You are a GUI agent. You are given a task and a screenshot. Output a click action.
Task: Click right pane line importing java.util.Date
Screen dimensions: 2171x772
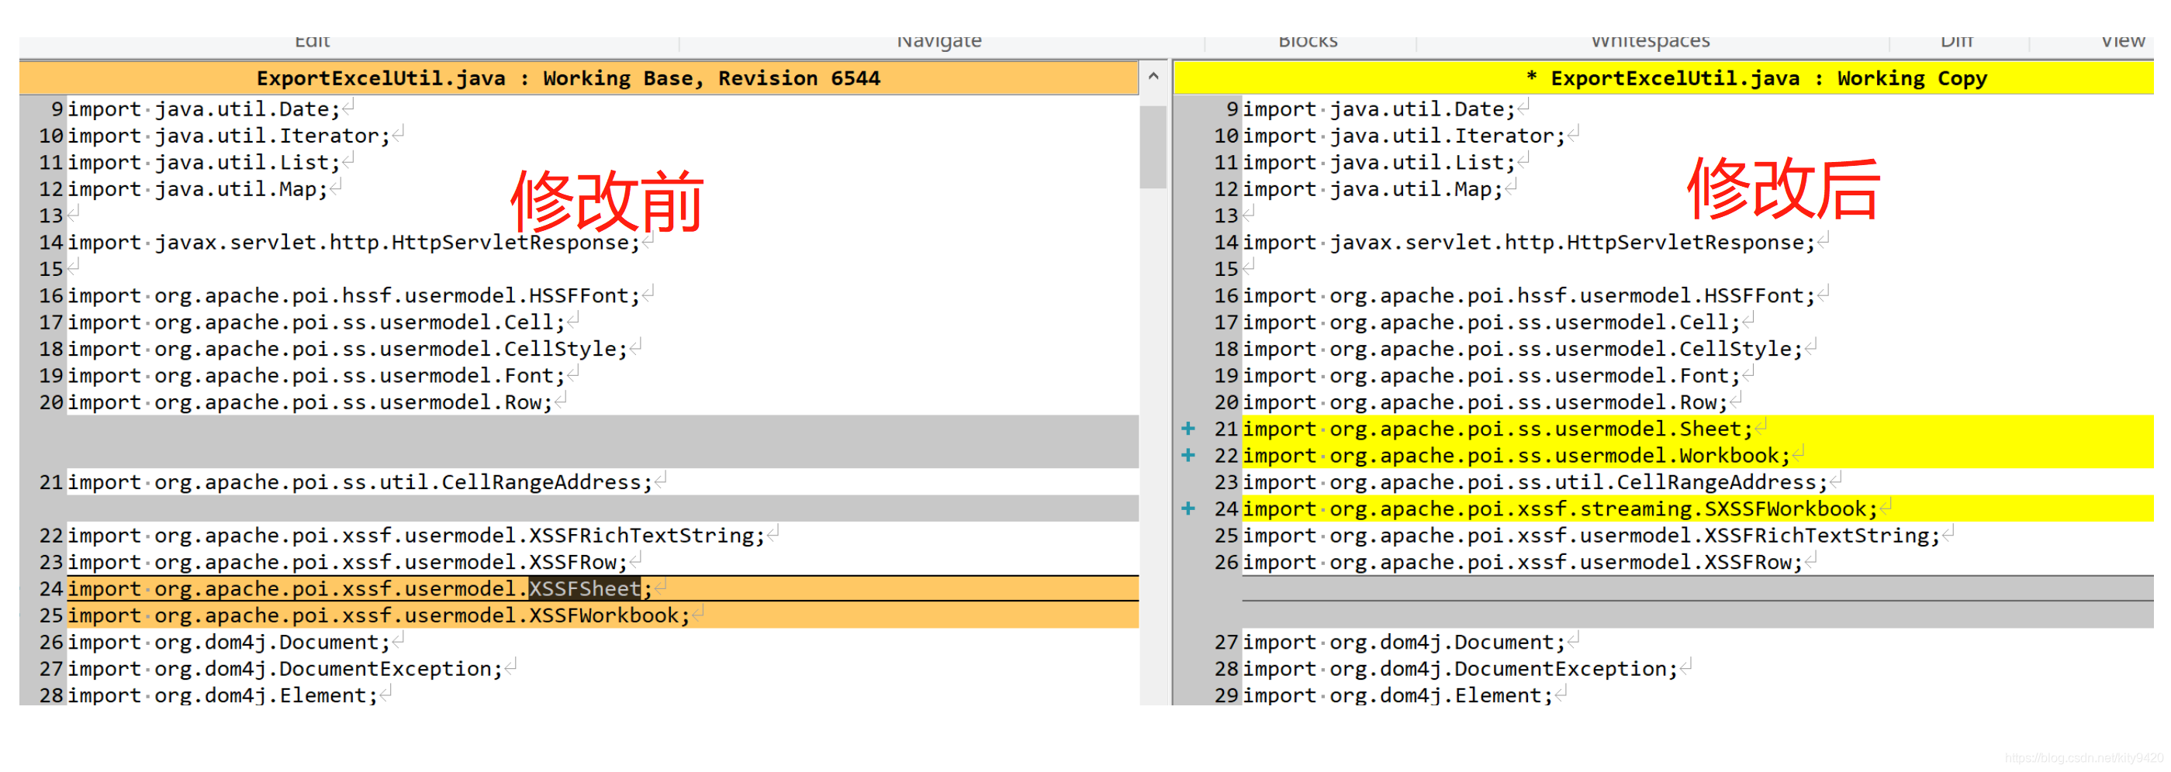tap(1379, 109)
